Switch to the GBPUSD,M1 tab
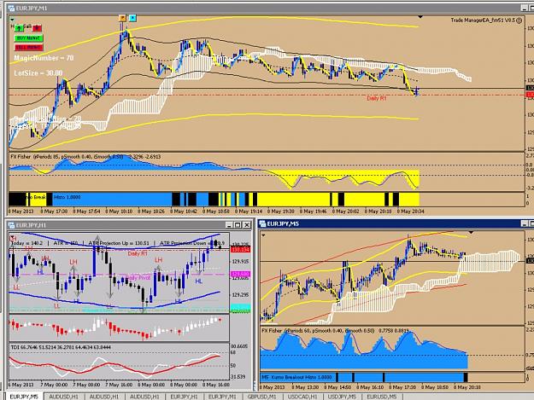Viewport: 534px width, 400px height. (x=262, y=397)
